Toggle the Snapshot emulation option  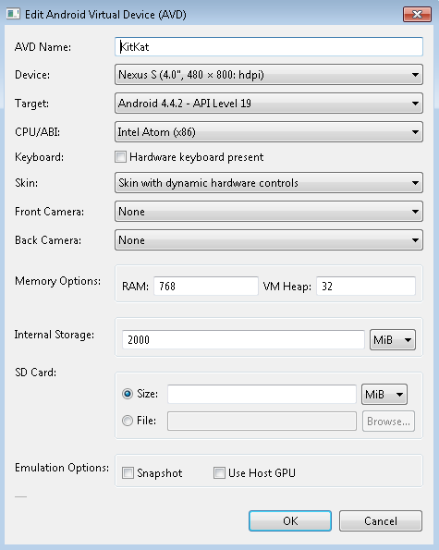click(128, 473)
